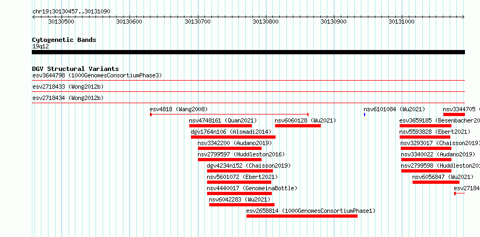Select nsv3293017 (Chaisson2019) label
480x237 pixels.
(x=440, y=143)
